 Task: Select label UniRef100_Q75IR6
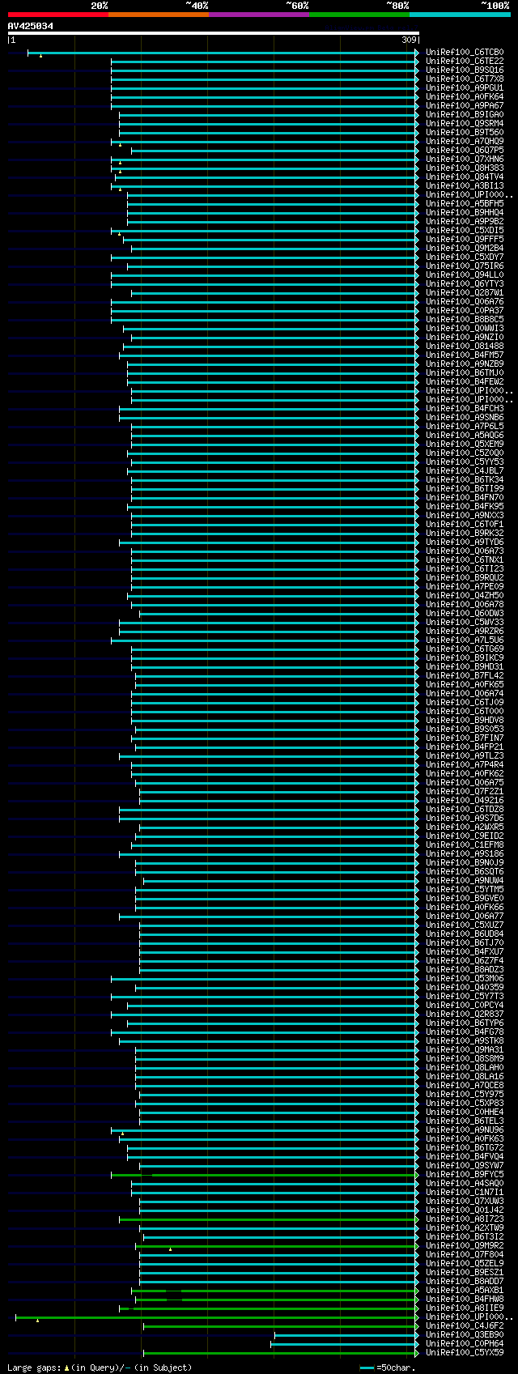(x=465, y=266)
